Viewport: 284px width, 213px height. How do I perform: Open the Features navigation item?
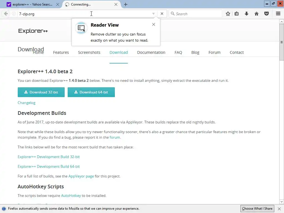(61, 52)
